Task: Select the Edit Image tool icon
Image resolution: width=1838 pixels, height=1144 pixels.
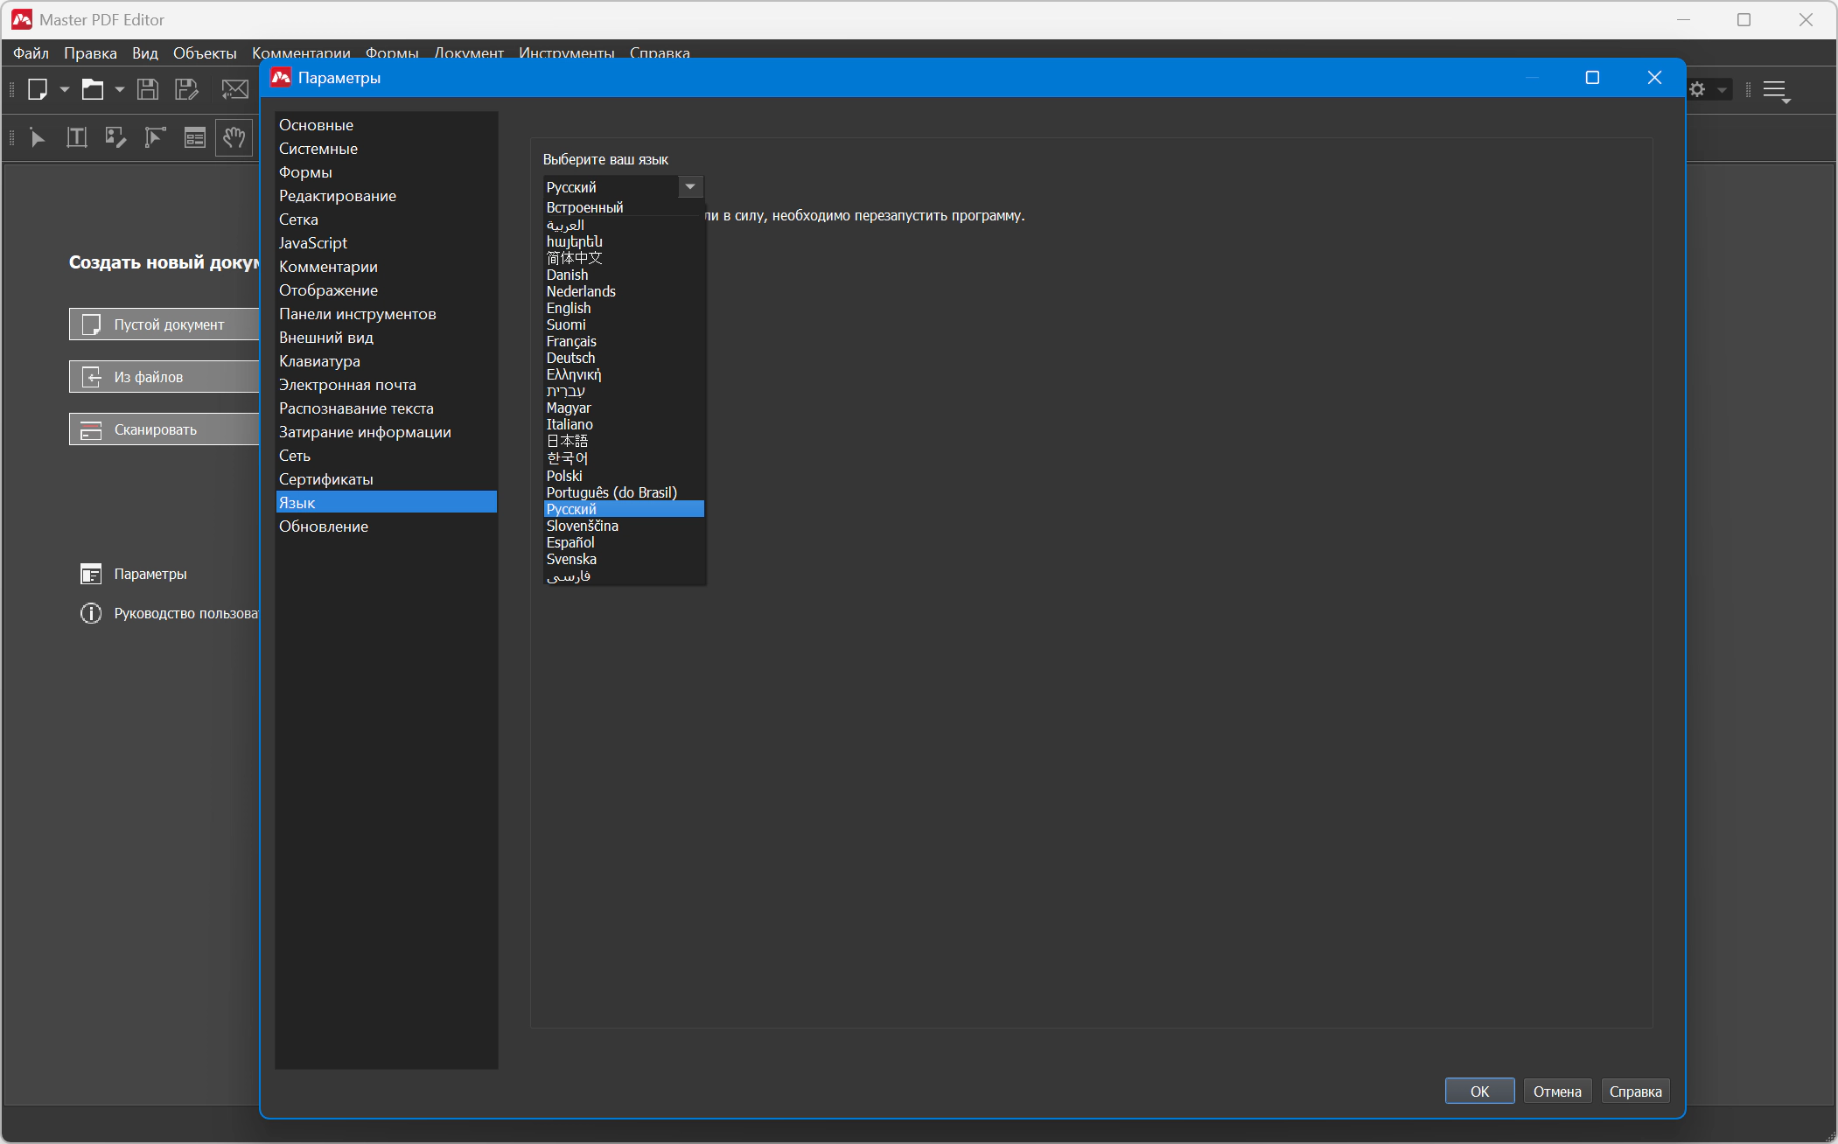Action: click(115, 137)
